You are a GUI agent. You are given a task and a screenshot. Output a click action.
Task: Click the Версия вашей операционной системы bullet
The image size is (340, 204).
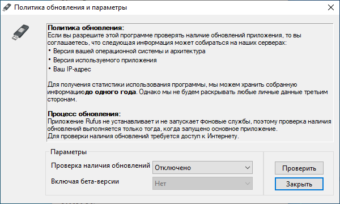[129, 51]
